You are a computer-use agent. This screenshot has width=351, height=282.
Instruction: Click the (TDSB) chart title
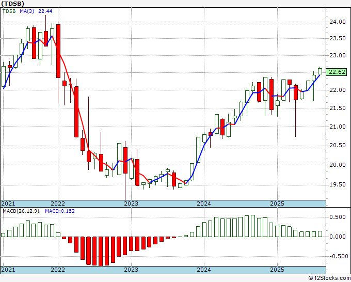click(x=12, y=4)
